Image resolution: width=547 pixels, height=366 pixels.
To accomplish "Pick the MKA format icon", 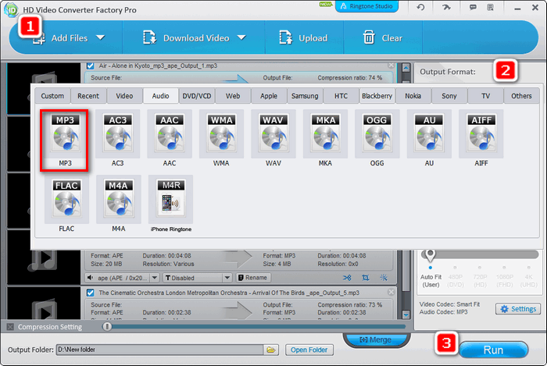I will pyautogui.click(x=325, y=134).
